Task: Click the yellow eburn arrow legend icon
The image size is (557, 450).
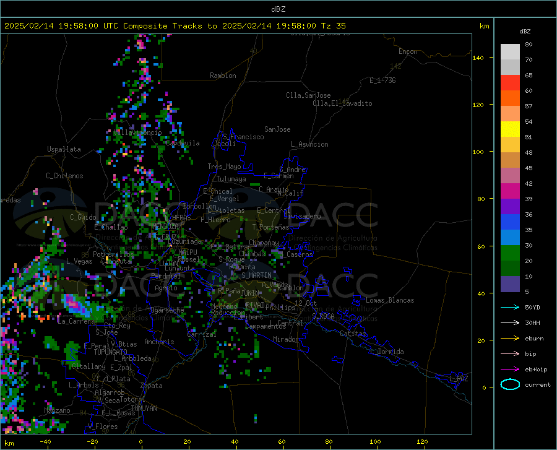Action: 510,339
